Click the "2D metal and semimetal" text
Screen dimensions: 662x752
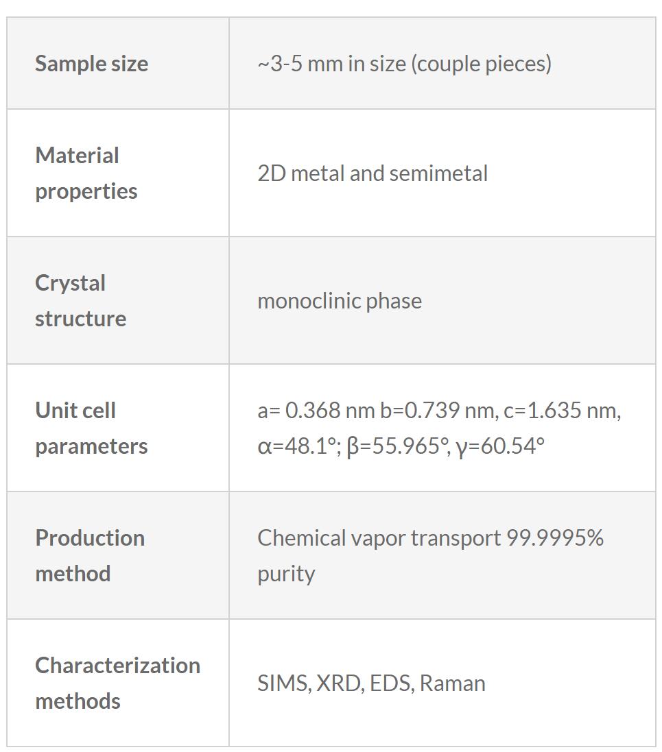pos(373,173)
